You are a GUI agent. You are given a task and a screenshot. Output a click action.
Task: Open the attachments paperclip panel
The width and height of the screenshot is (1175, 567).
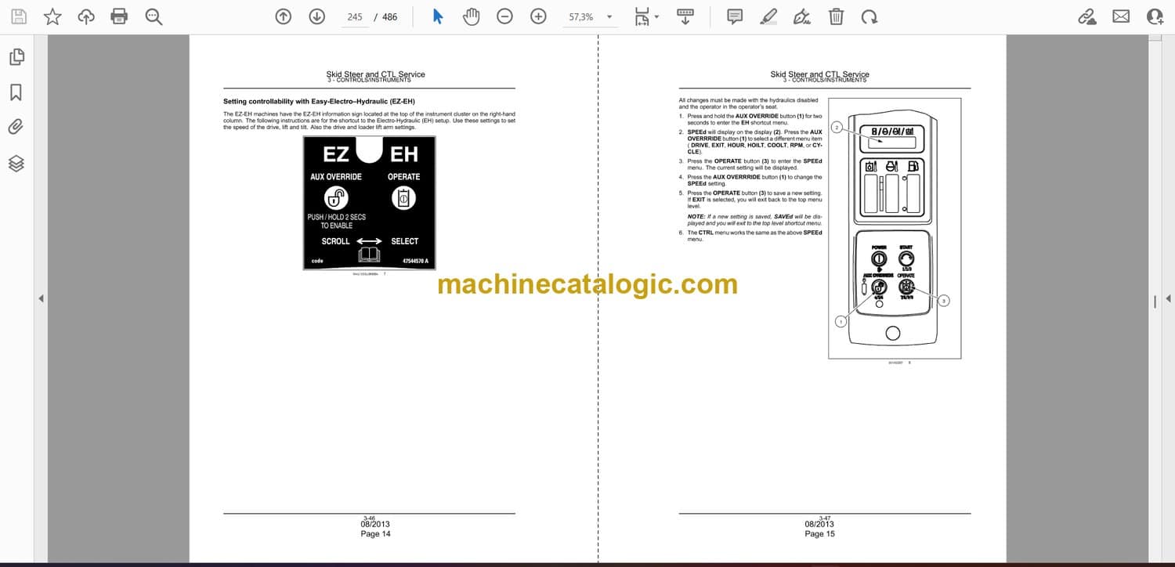click(16, 127)
